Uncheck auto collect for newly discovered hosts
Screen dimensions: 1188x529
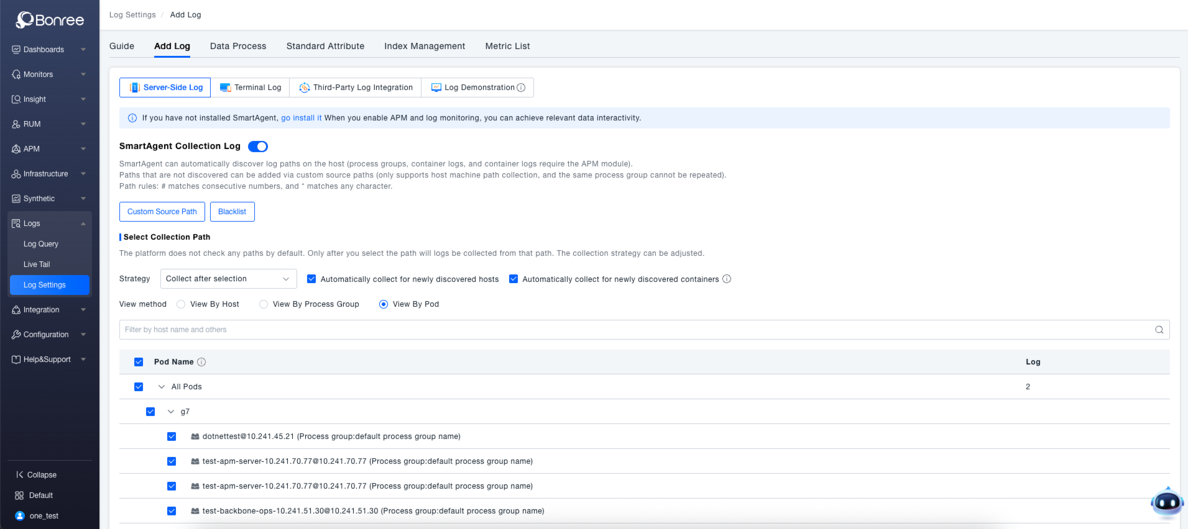point(311,279)
